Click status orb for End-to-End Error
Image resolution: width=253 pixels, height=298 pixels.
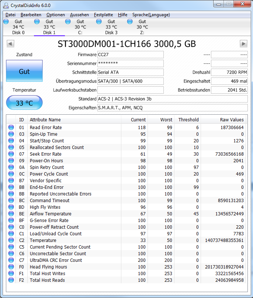click(x=11, y=187)
